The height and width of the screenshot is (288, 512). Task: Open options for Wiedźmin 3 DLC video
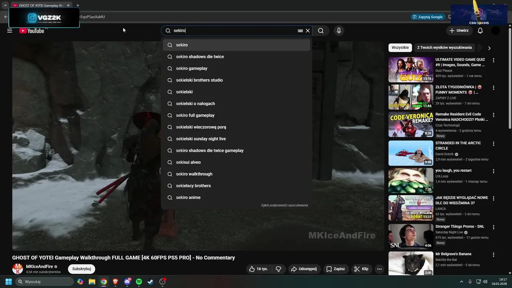tap(494, 198)
